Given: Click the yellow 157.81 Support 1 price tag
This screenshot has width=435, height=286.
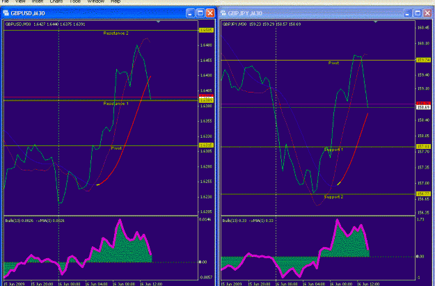Looking at the screenshot, I should [423, 146].
